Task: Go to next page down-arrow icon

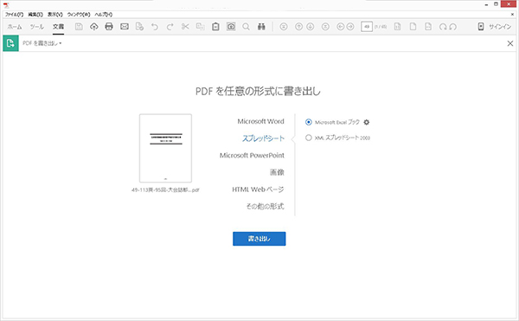Action: 311,27
